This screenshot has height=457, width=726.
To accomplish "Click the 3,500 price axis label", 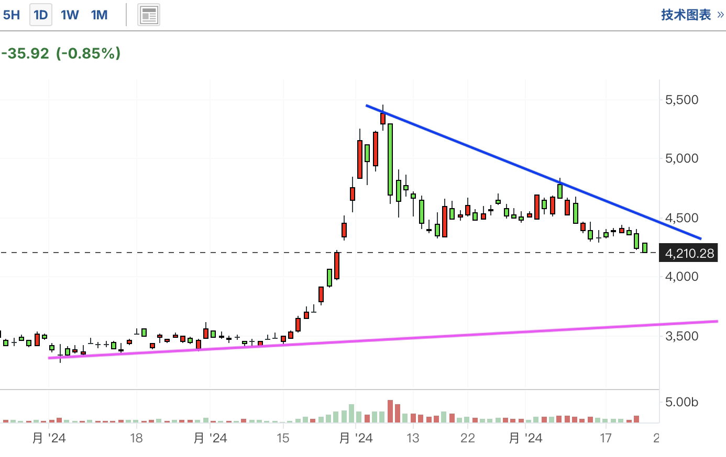I will click(x=681, y=336).
